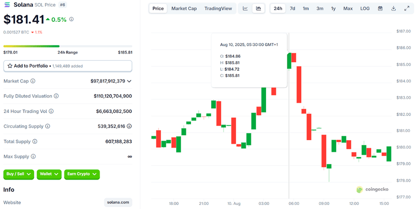Switch to line chart view icon
Viewport: 419px width, 209px height.
pos(245,9)
